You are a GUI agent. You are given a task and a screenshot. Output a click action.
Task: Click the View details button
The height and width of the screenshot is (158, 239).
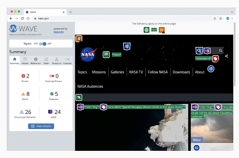[x=41, y=126]
